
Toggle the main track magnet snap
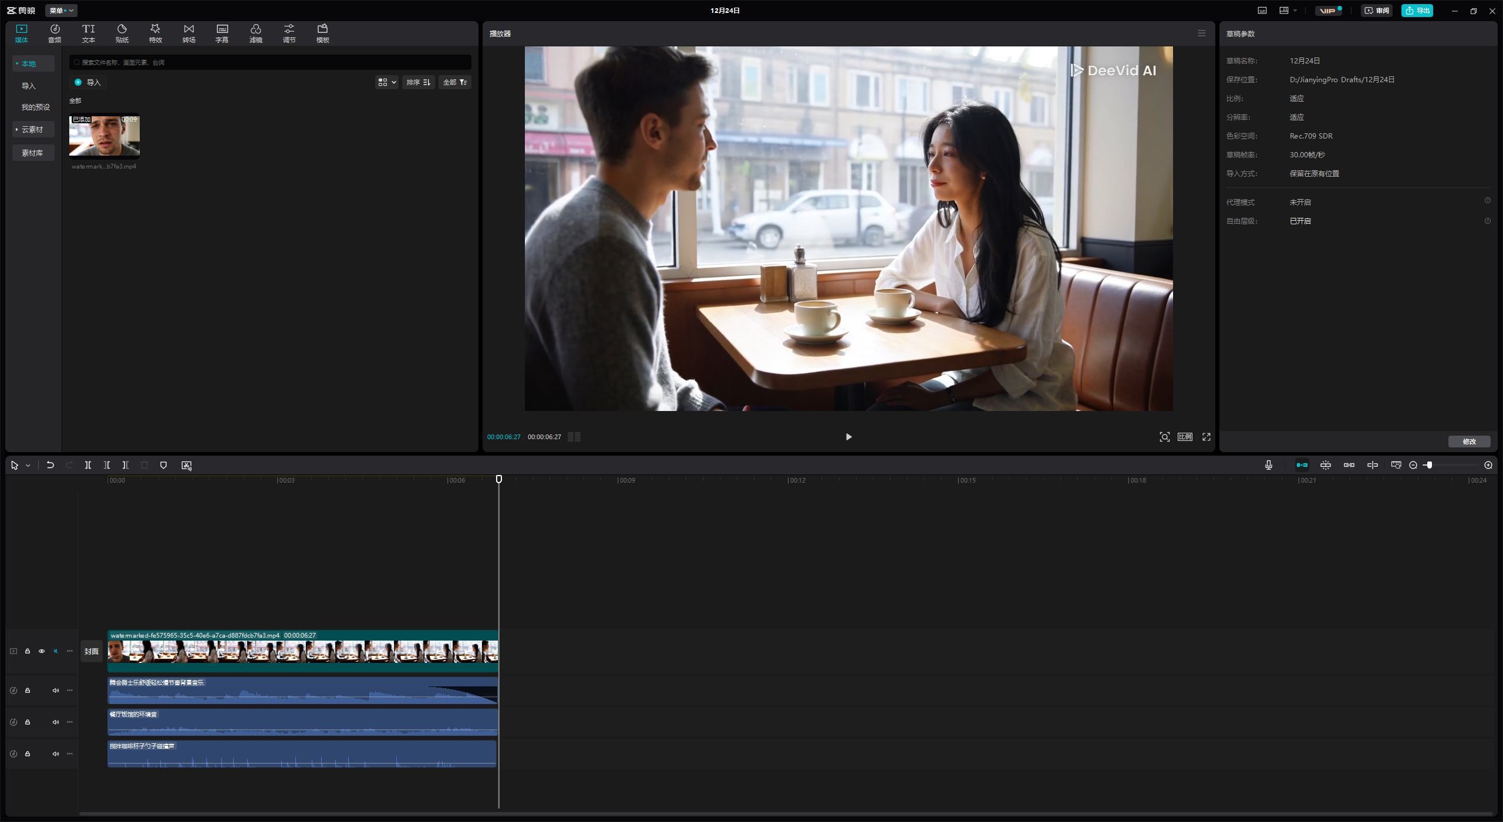coord(1302,465)
